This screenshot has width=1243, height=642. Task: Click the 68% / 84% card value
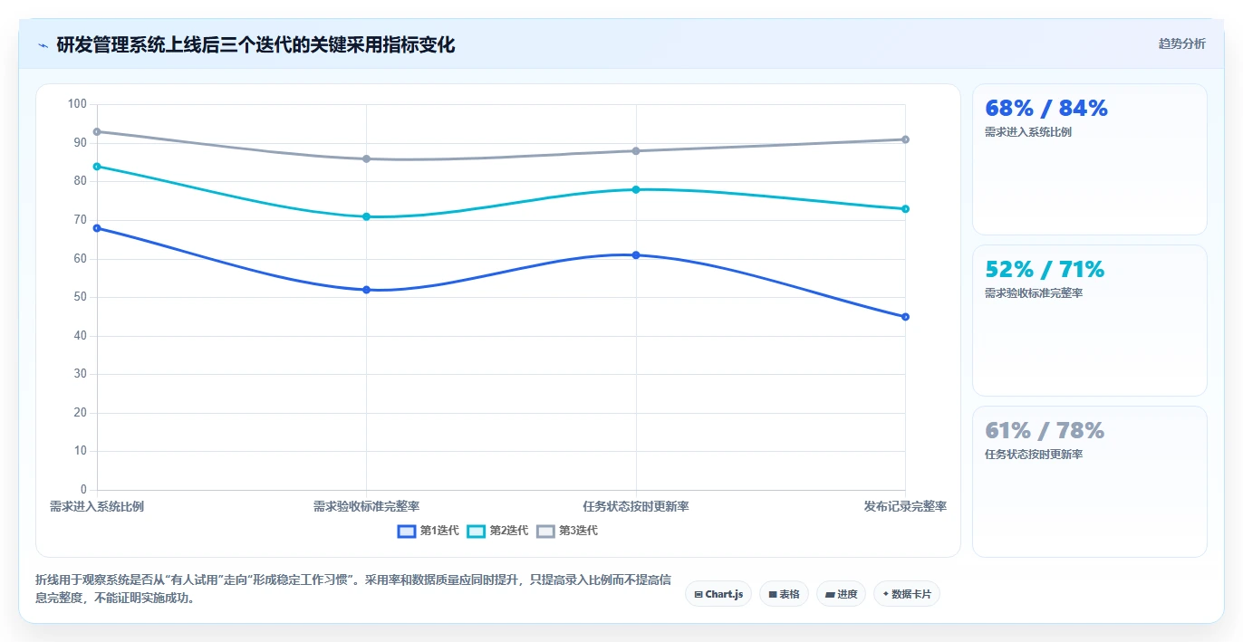pos(1046,109)
